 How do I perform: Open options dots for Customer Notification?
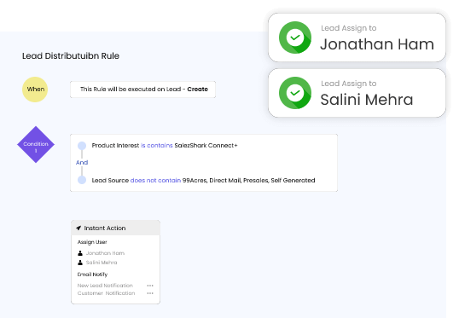pos(150,293)
